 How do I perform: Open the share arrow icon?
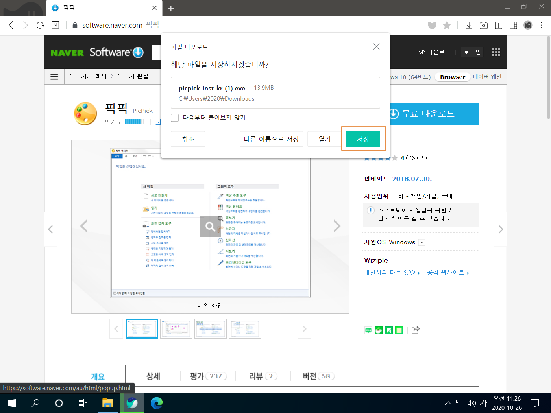pyautogui.click(x=416, y=330)
